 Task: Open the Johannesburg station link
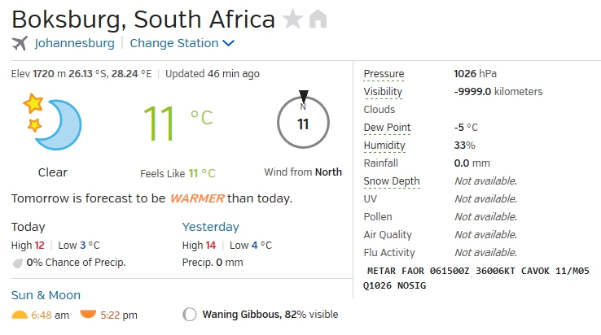click(x=75, y=43)
